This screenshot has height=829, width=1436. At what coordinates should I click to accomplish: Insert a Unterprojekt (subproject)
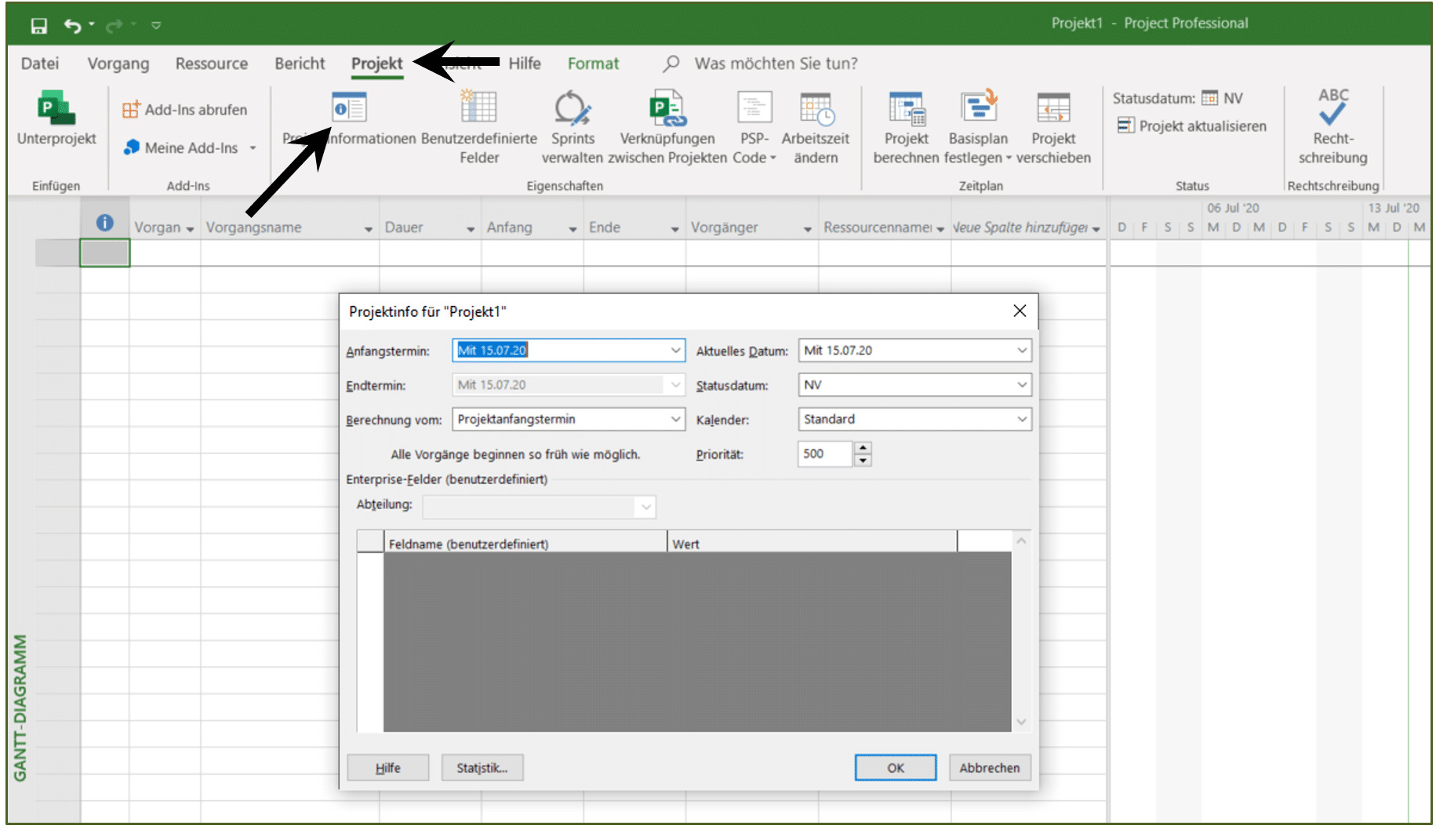56,119
